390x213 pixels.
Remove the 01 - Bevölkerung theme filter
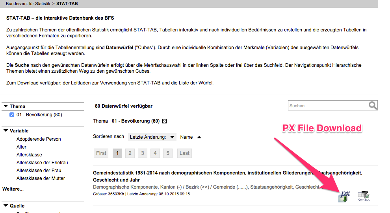164,121
